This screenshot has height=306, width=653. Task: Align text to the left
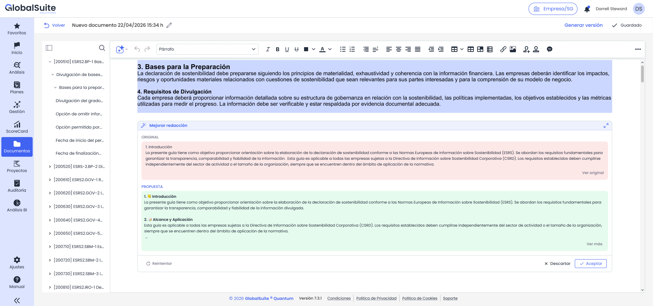[389, 49]
